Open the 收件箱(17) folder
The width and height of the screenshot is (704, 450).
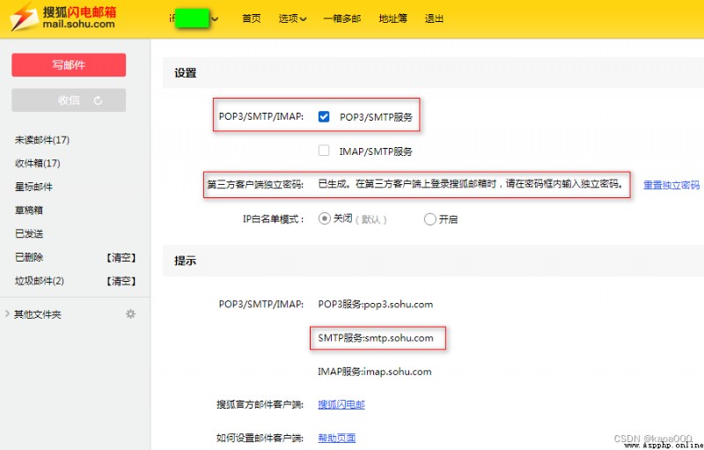coord(38,163)
